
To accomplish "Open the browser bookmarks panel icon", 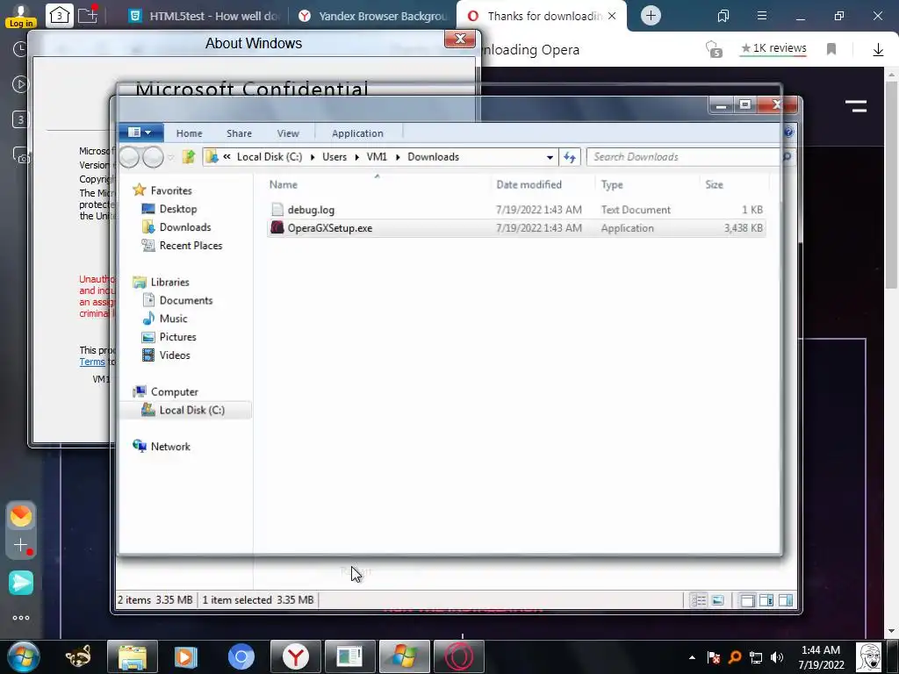I will click(x=723, y=16).
